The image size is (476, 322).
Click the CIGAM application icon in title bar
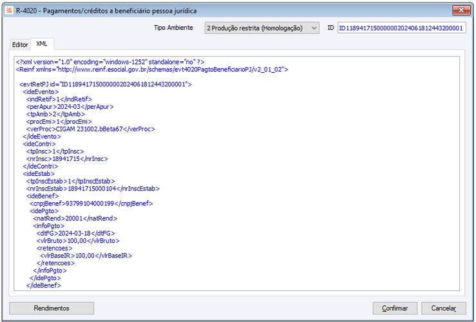(9, 10)
